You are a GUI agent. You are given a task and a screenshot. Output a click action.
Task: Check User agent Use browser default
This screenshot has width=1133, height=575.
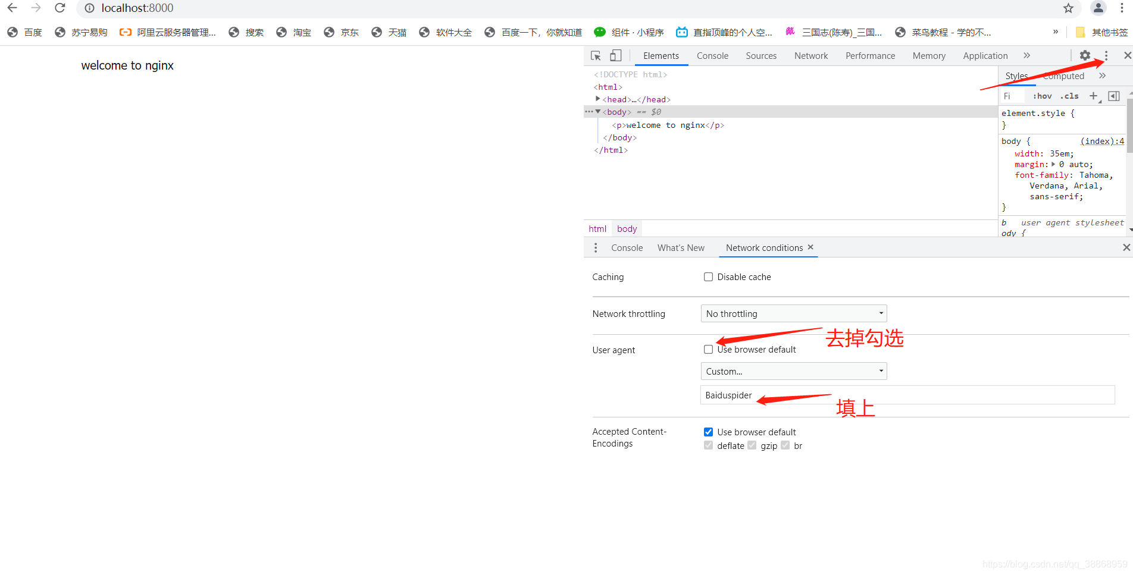coord(708,350)
